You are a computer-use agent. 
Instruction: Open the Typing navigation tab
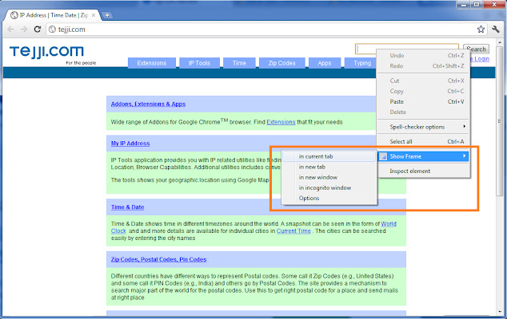361,63
